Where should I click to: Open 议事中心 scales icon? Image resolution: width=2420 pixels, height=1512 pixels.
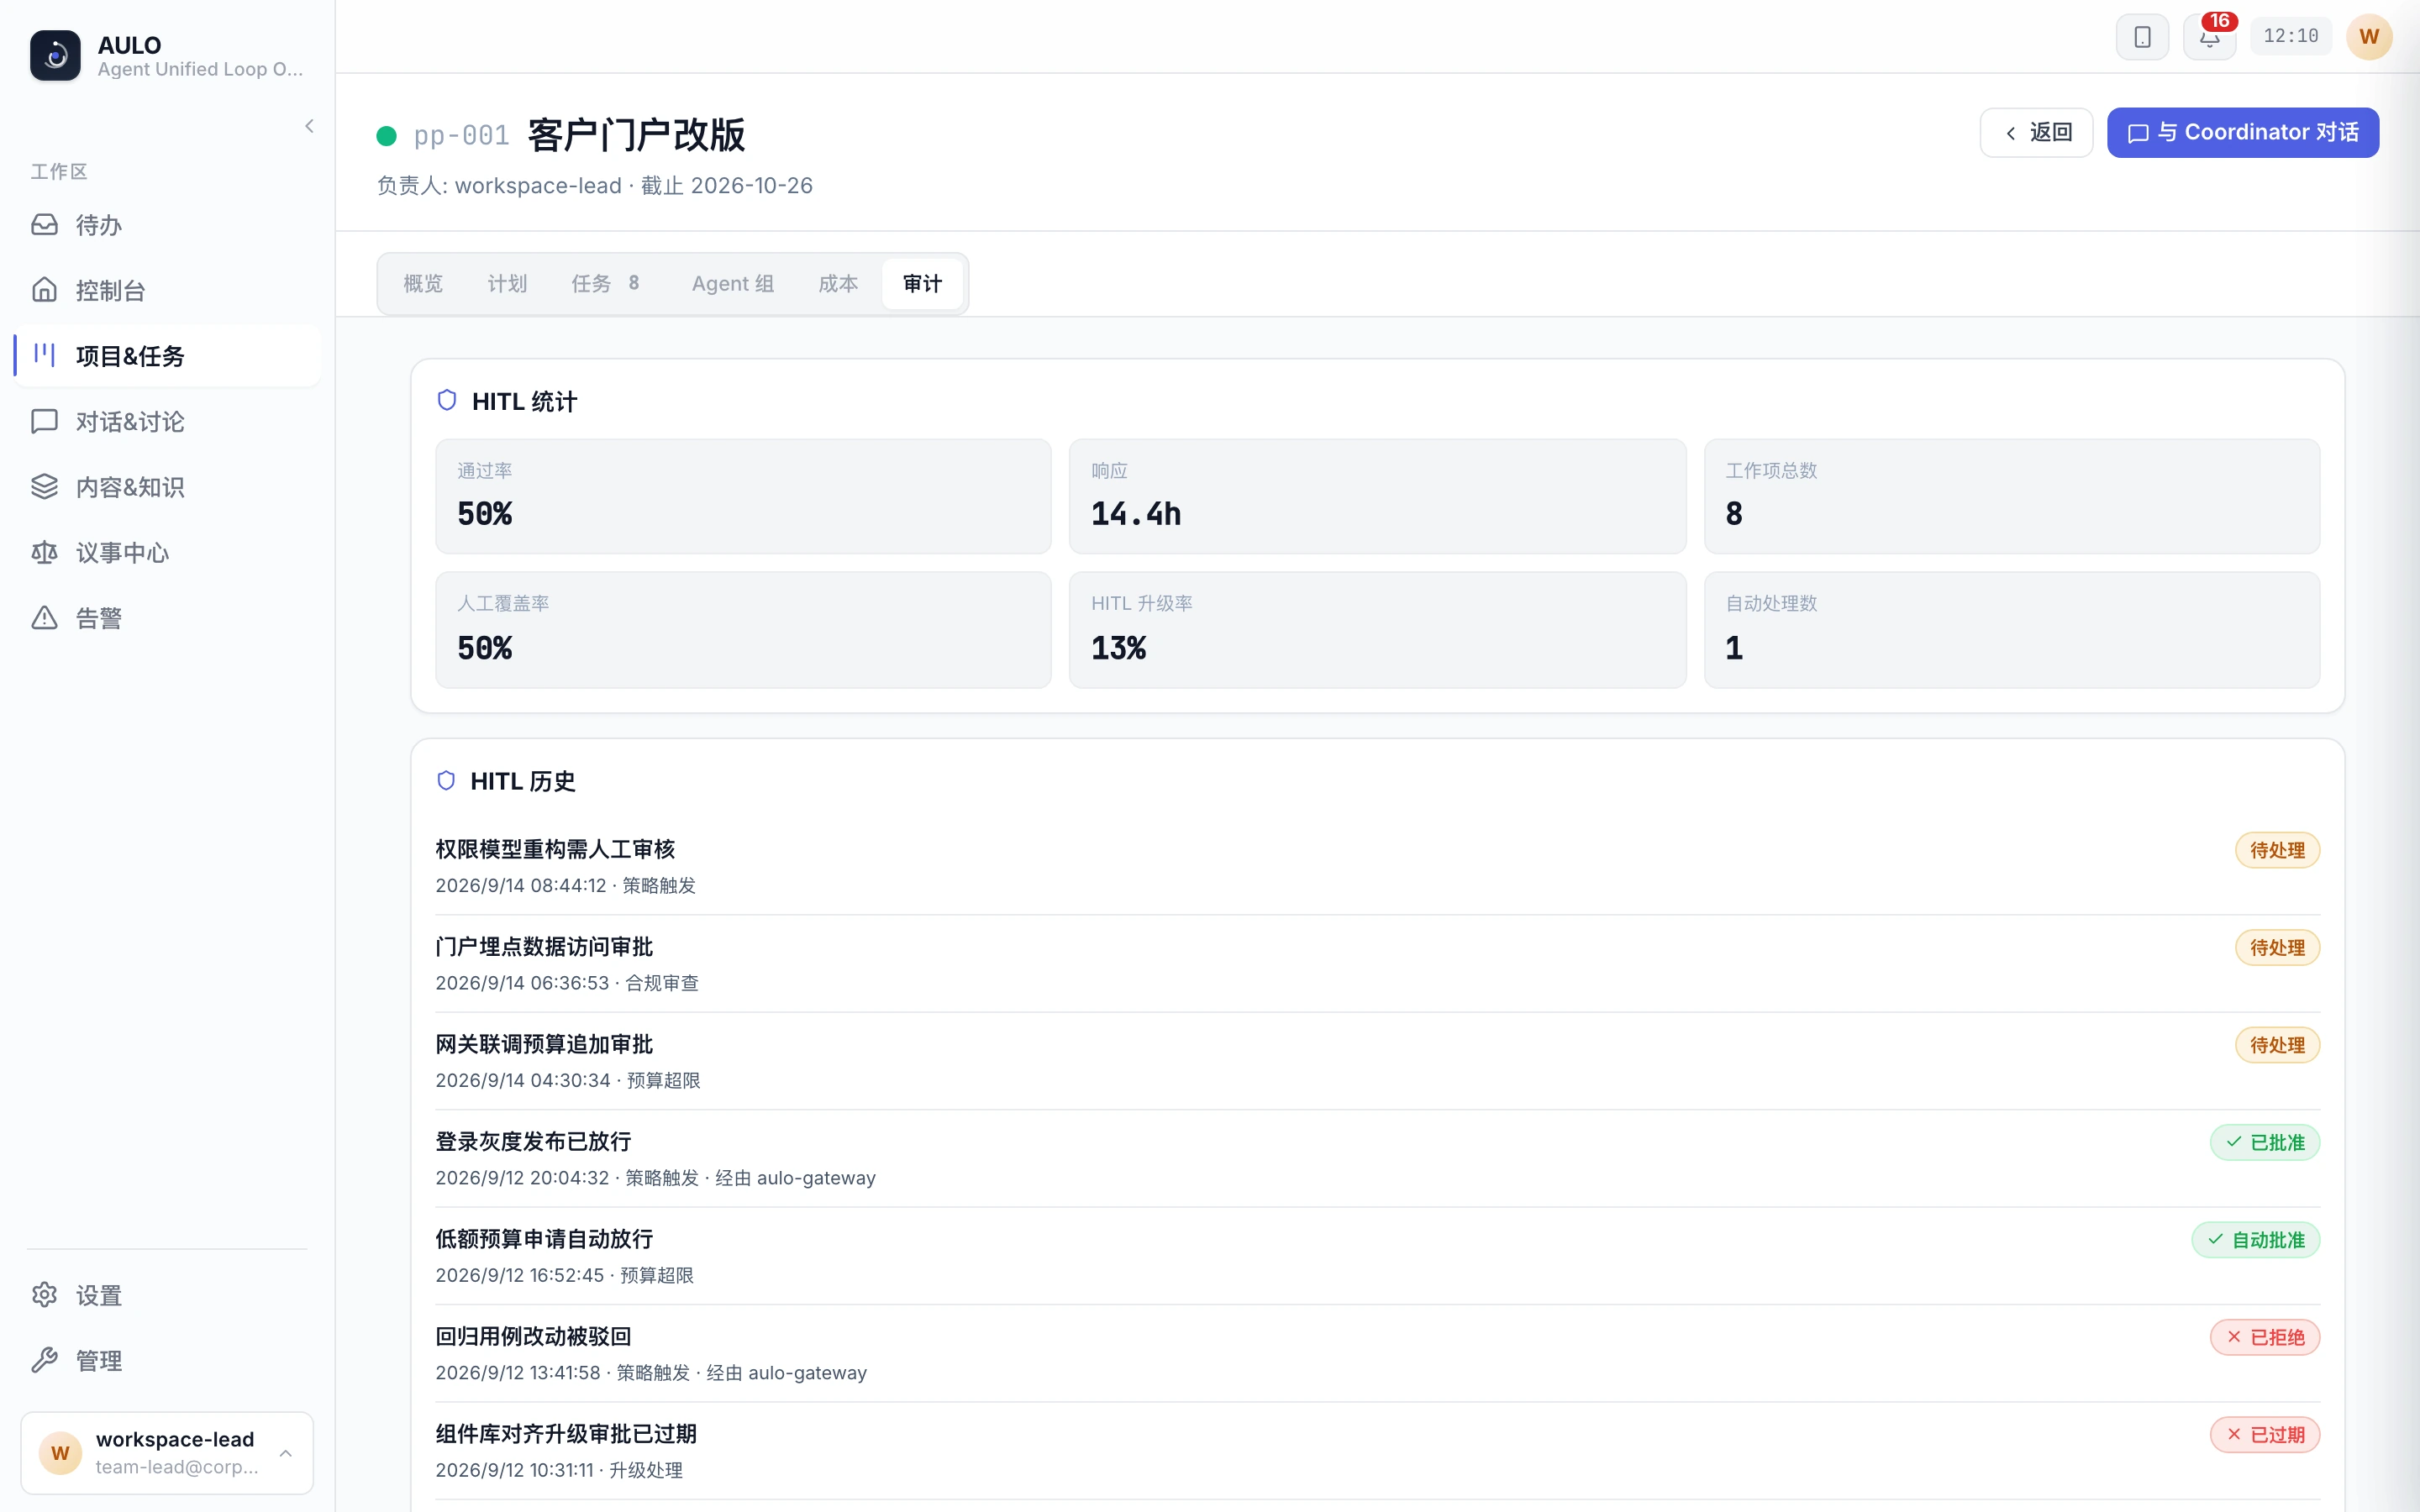44,552
